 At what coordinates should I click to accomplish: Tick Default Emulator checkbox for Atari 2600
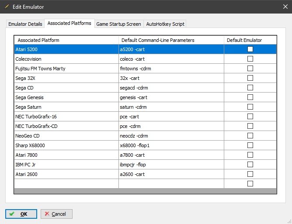[x=250, y=174]
